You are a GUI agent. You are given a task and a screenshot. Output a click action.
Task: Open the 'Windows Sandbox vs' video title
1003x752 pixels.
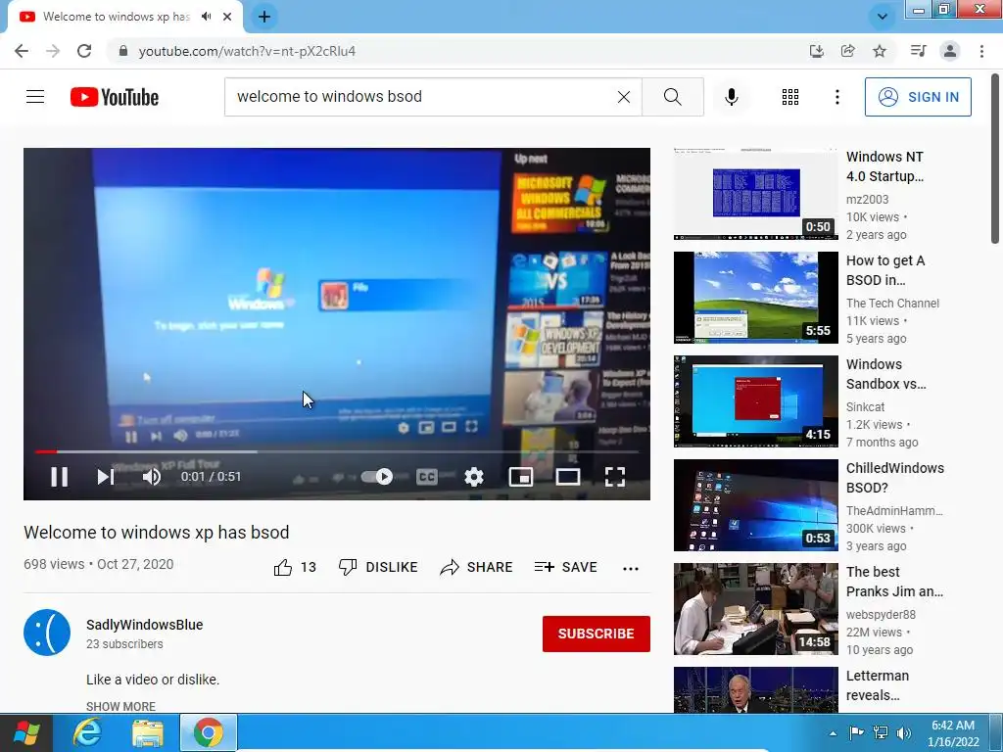click(886, 374)
